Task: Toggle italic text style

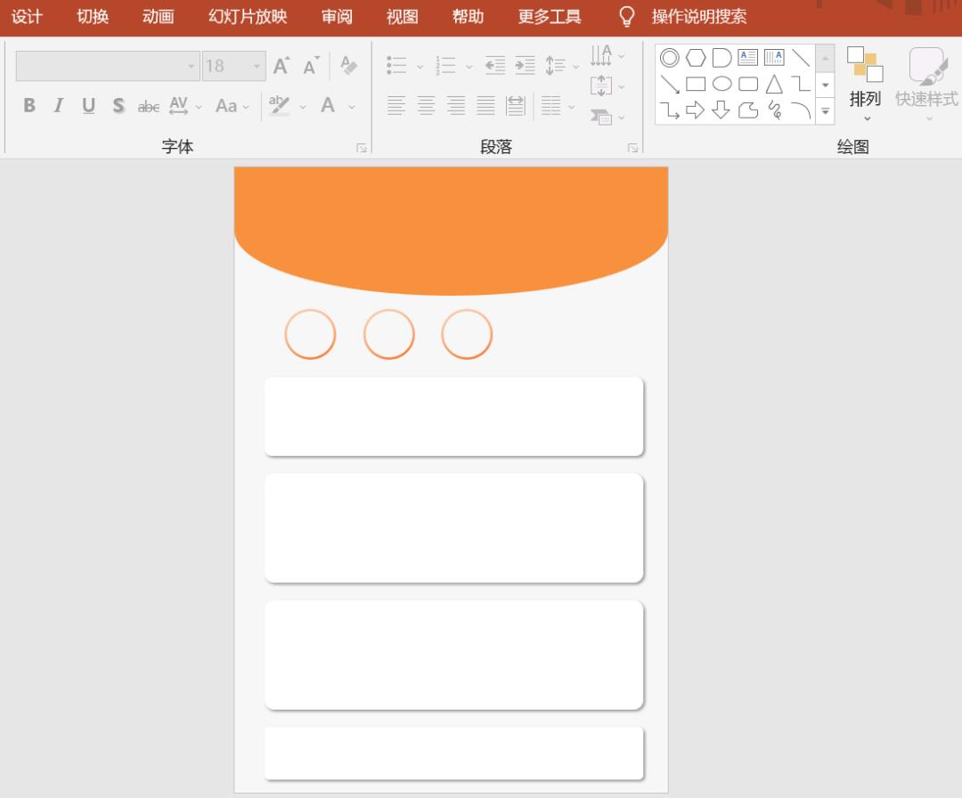Action: tap(59, 106)
